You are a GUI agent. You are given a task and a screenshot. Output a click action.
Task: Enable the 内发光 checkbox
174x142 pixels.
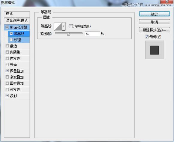pos(7,58)
